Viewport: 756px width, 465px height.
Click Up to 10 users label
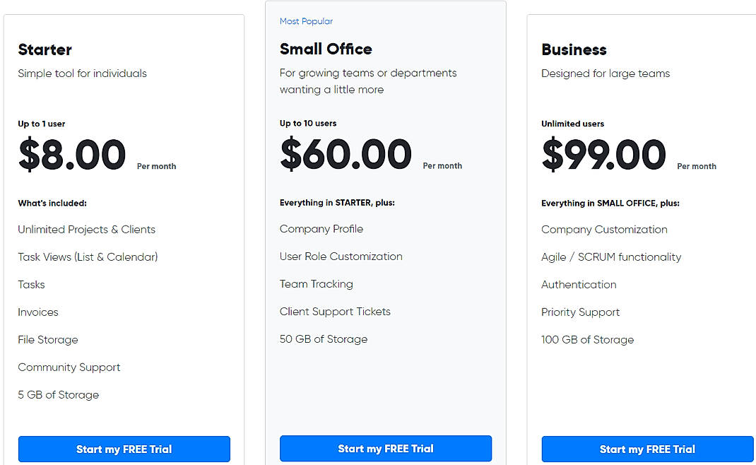pyautogui.click(x=309, y=123)
